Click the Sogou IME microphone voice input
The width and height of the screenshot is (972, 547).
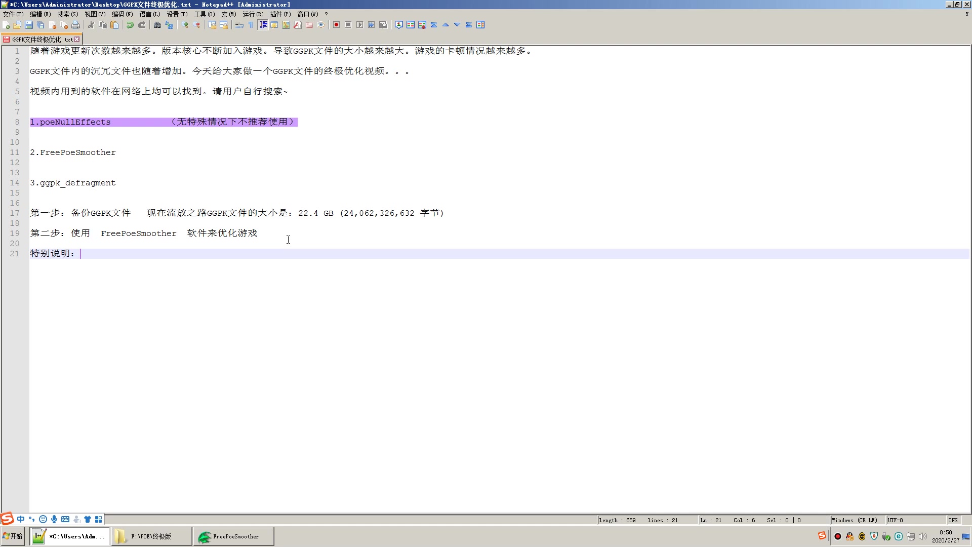click(54, 519)
